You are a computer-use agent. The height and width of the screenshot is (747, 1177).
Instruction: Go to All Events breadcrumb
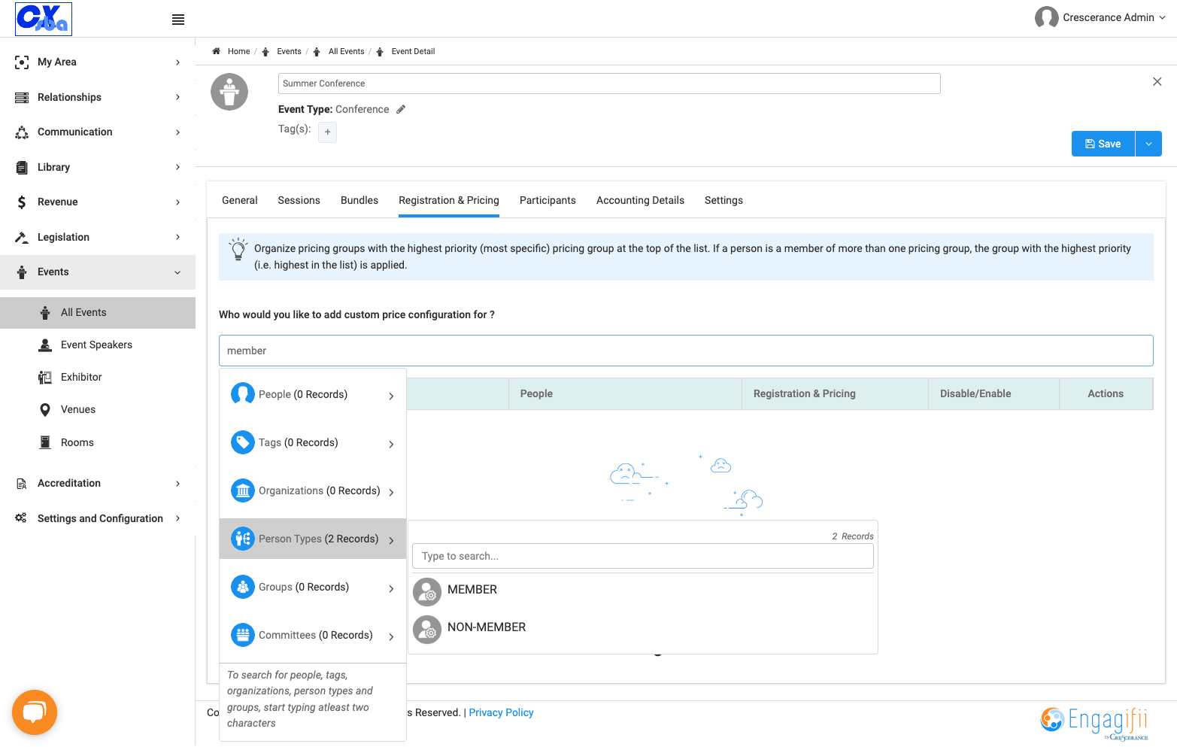pos(346,51)
